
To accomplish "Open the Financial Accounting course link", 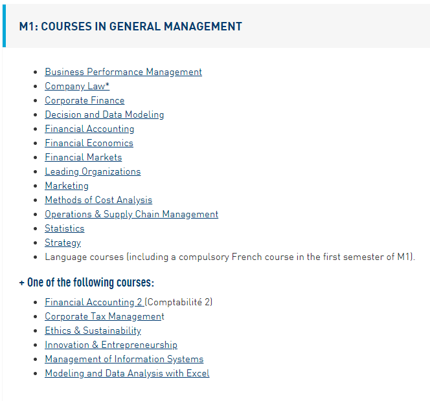I will click(x=89, y=129).
